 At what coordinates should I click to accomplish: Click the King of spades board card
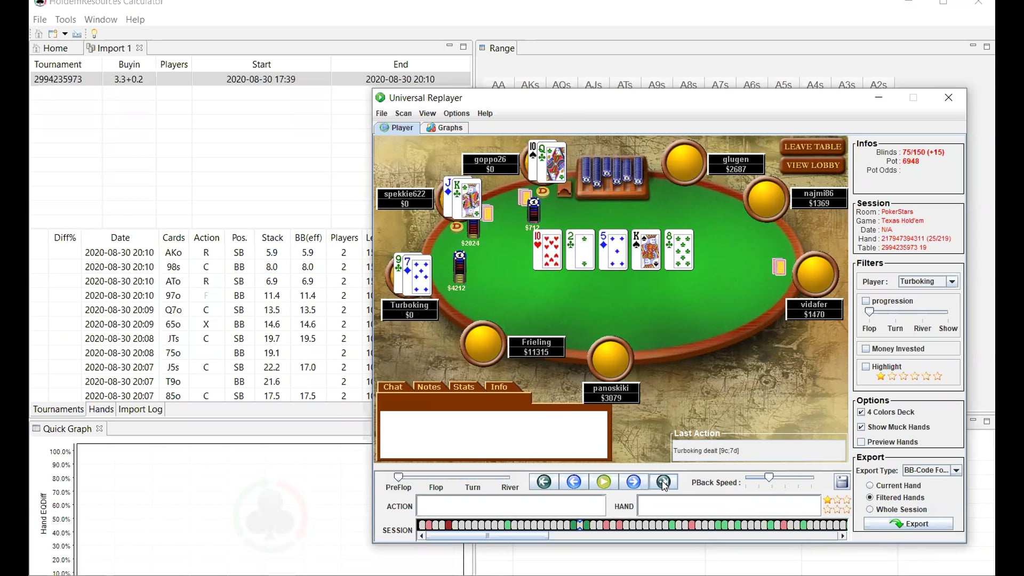point(646,250)
